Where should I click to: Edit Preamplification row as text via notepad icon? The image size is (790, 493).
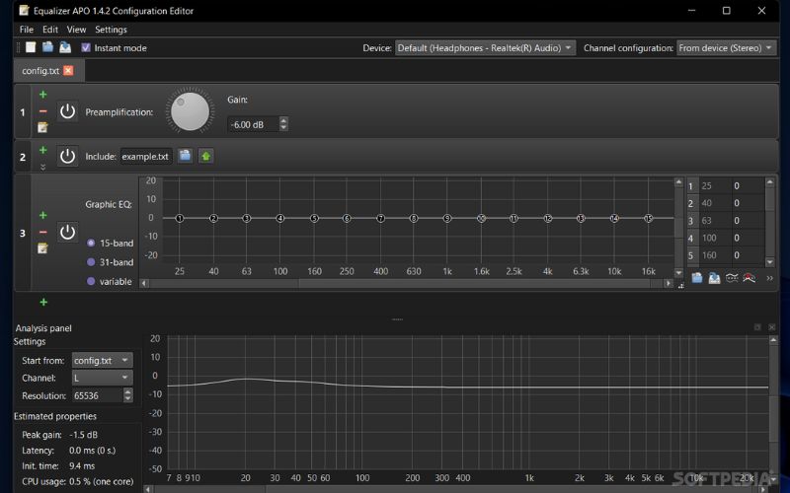[x=42, y=127]
